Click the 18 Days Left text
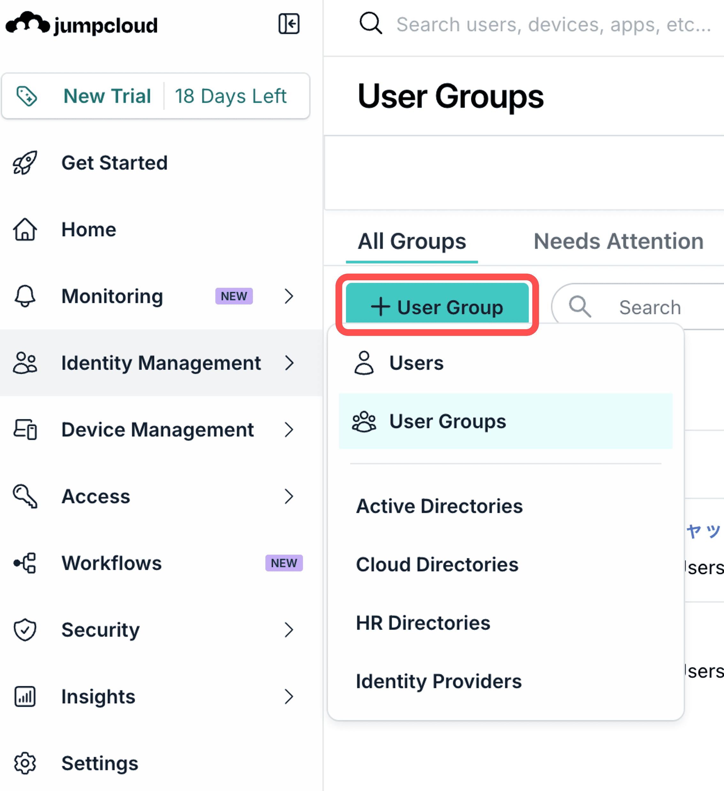The width and height of the screenshot is (724, 791). tap(231, 96)
